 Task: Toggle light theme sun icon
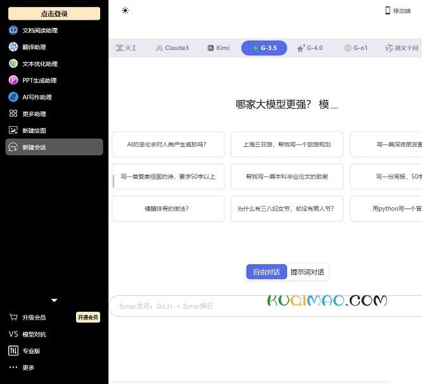click(x=125, y=11)
